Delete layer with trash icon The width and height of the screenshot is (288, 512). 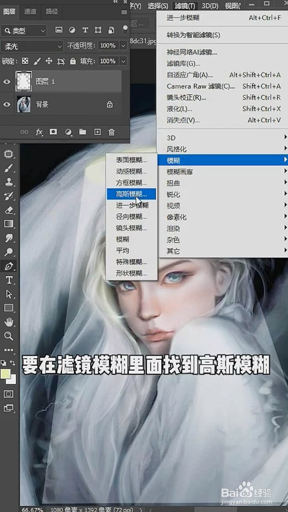click(112, 132)
